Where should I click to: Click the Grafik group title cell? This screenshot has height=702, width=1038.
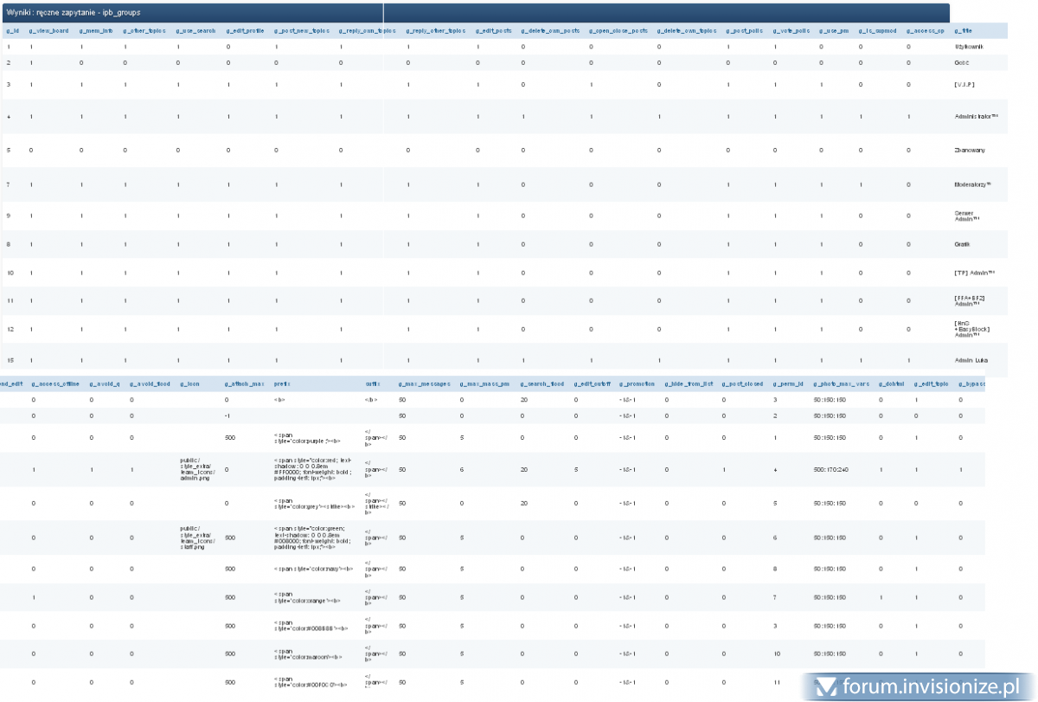tap(961, 245)
